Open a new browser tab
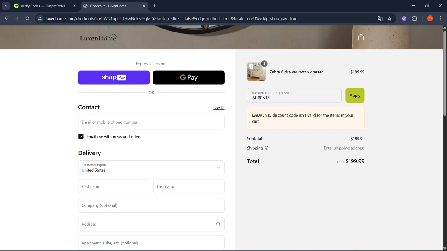 coord(154,6)
